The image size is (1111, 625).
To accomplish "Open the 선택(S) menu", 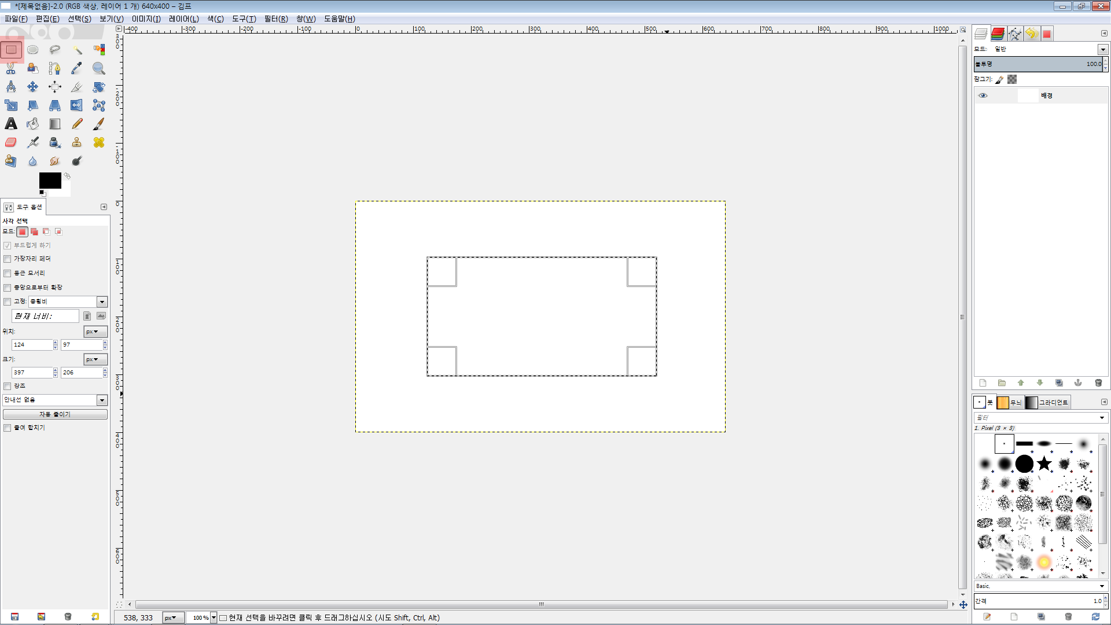I will (x=79, y=19).
